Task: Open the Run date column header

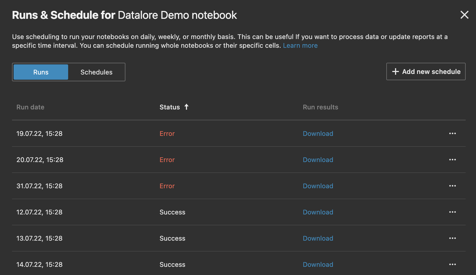Action: tap(30, 107)
